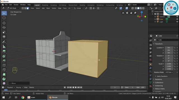Select the Transform tool
The image size is (179, 100).
pyautogui.click(x=4, y=37)
